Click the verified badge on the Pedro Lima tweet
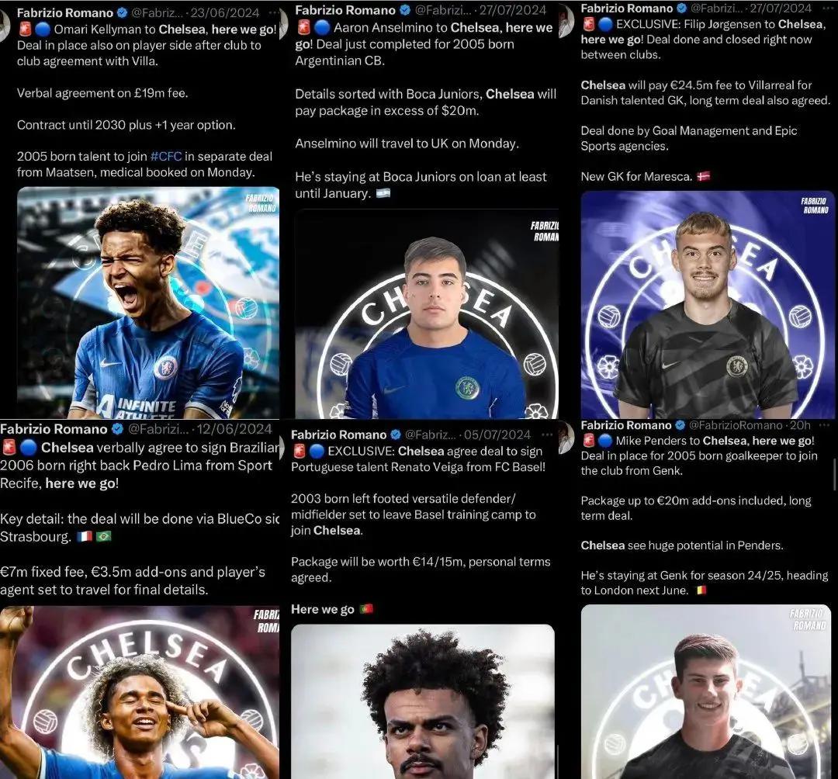The image size is (838, 779). [x=118, y=428]
